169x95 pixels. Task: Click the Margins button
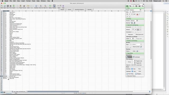pyautogui.click(x=138, y=74)
